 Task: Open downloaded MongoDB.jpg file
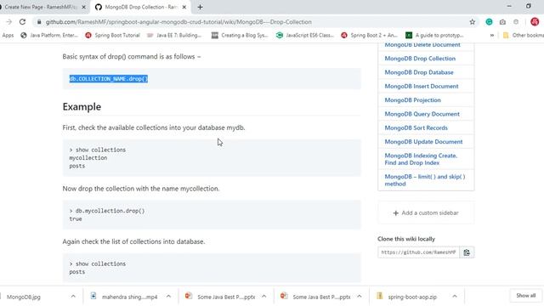24,297
